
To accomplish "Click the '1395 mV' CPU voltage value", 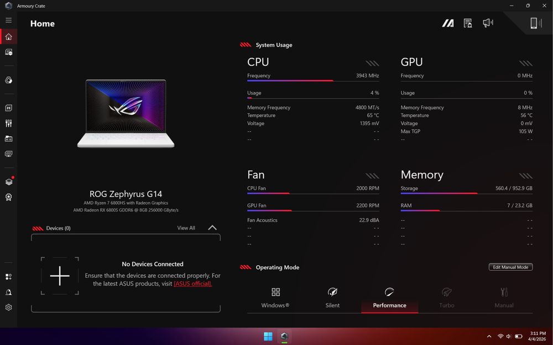I will (x=369, y=123).
